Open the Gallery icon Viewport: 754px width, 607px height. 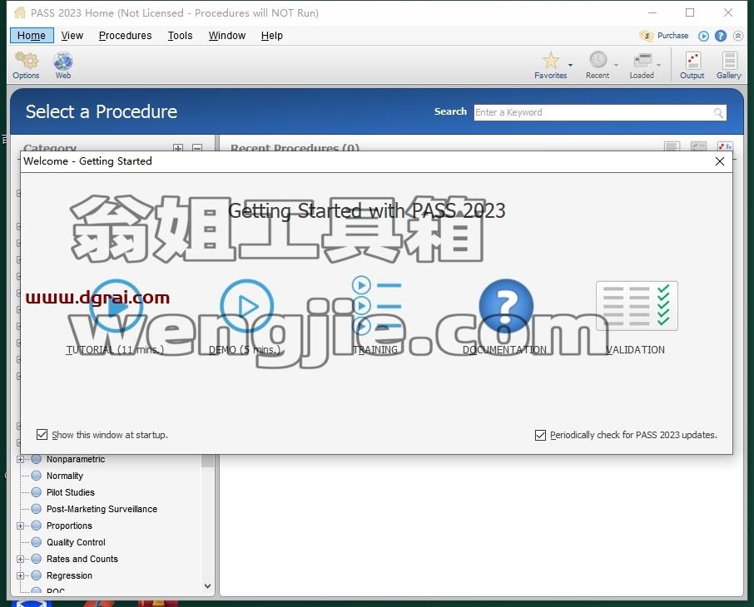coord(729,61)
